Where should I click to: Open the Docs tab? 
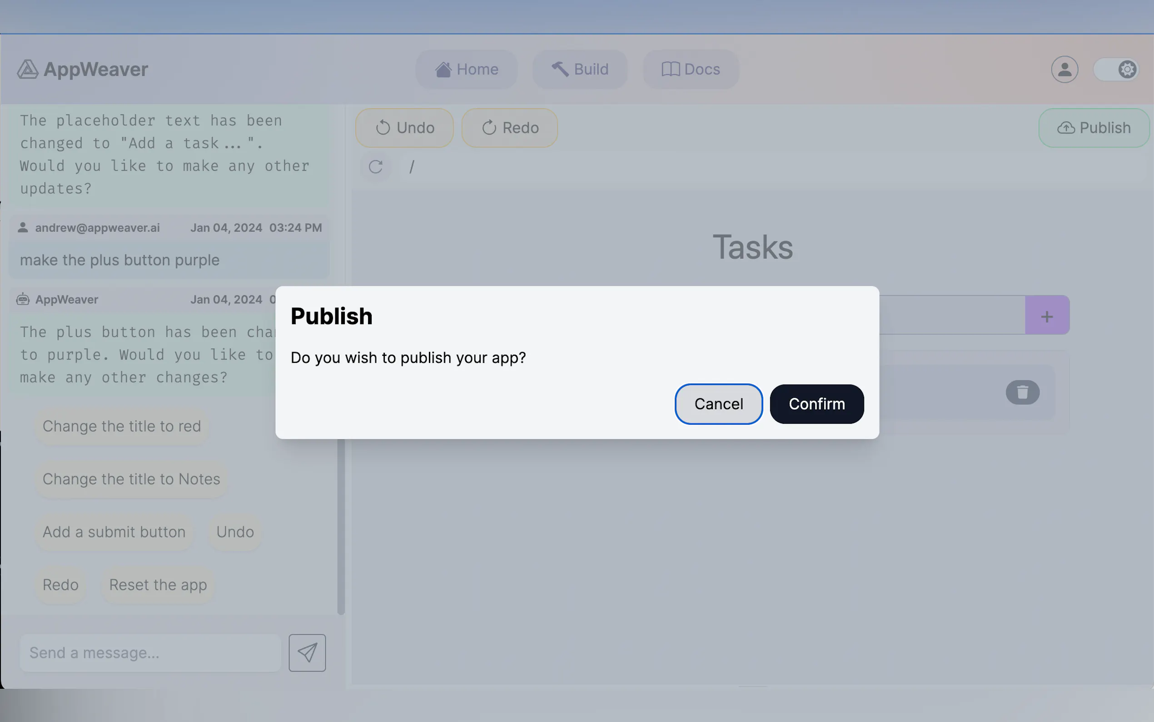pyautogui.click(x=690, y=69)
